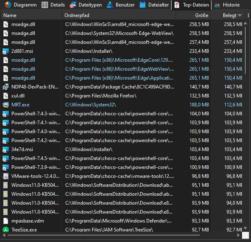Open the Historie tab
Screen dimensions: 251x242
(x=227, y=5)
